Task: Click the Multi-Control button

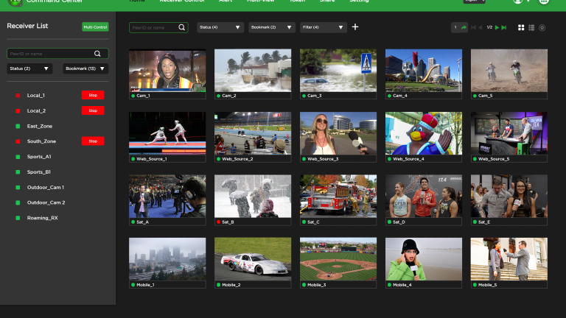Action: [95, 27]
